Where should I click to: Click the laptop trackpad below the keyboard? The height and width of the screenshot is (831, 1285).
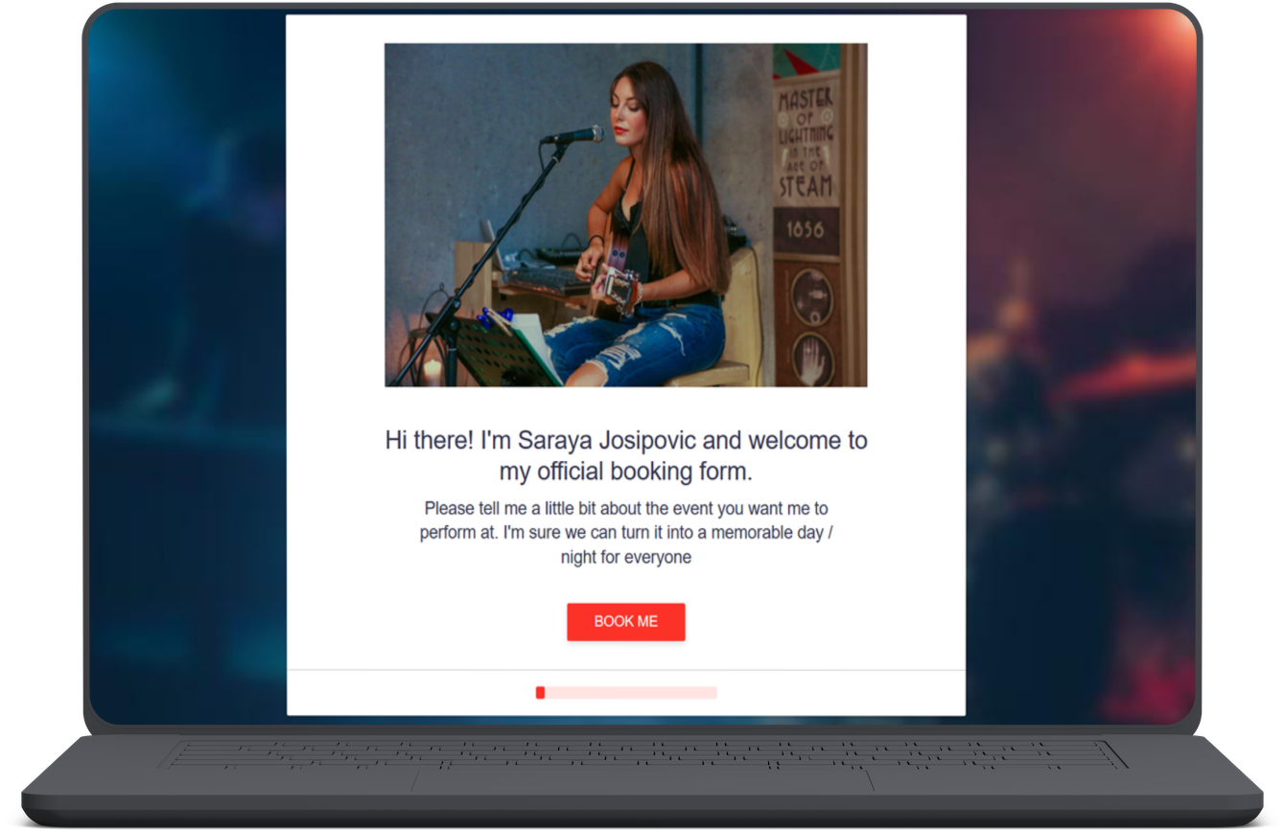(642, 780)
